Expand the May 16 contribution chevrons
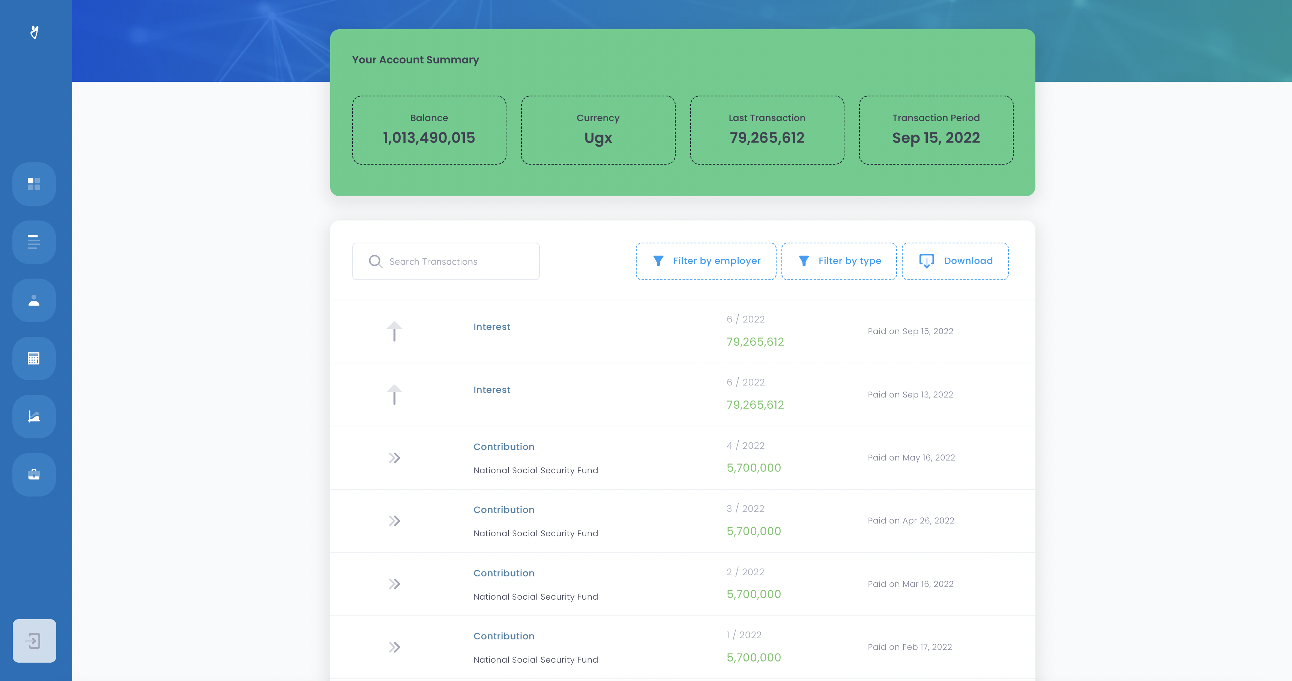This screenshot has height=681, width=1292. tap(394, 457)
